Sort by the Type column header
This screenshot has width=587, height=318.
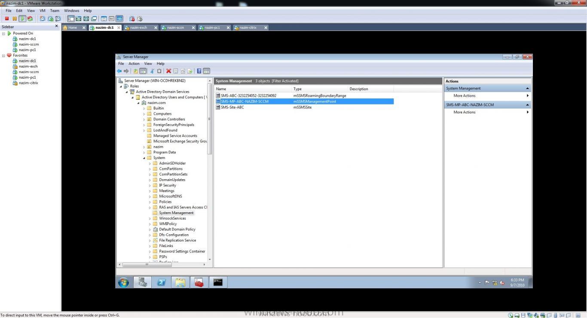(320, 89)
